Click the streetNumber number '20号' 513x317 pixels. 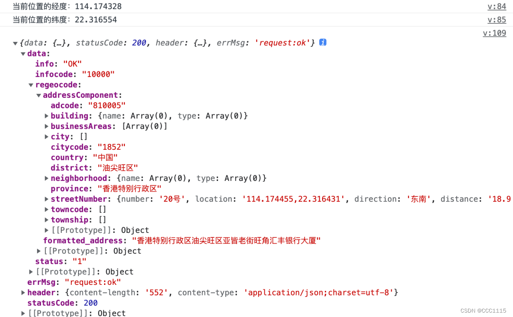tap(172, 199)
